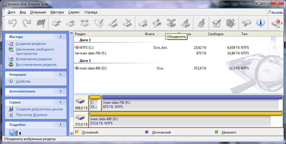286x144 pixels.
Task: Click the disk-with-brush wipe partition icon
Action: pyautogui.click(x=185, y=23)
